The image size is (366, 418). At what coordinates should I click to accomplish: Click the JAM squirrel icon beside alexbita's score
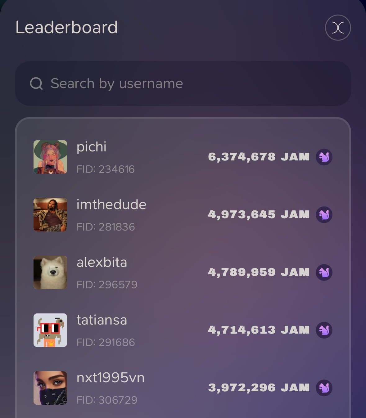pos(324,272)
